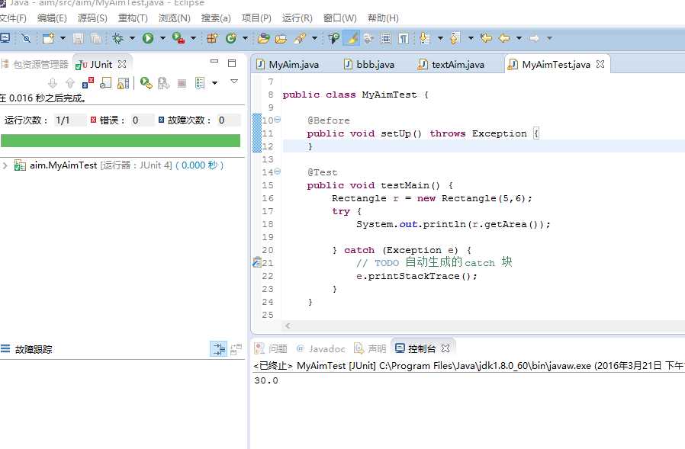The width and height of the screenshot is (685, 449).
Task: Click the Last Edit Location icon
Action: pyautogui.click(x=486, y=38)
